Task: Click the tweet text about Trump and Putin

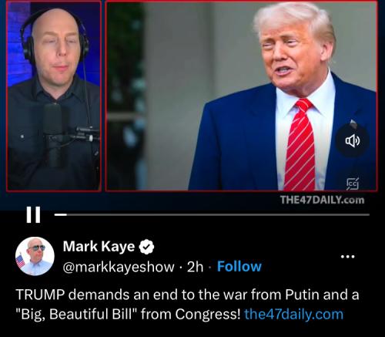Action: click(x=187, y=305)
